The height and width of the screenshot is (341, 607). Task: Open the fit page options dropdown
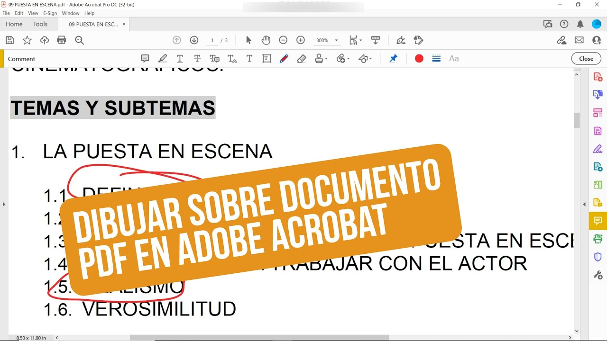pyautogui.click(x=355, y=40)
